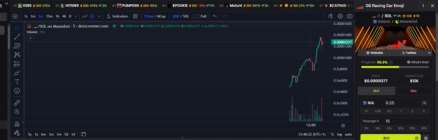The height and width of the screenshot is (140, 438).
Task: Click the time axis settings circle icon
Action: (343, 125)
